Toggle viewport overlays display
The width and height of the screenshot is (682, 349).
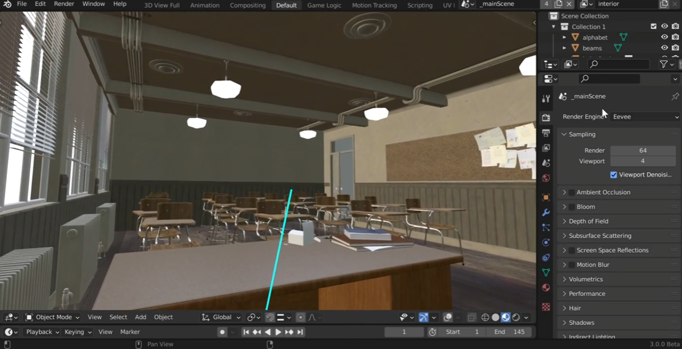coord(447,317)
